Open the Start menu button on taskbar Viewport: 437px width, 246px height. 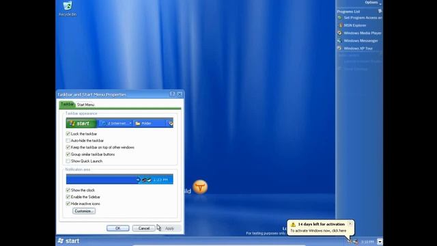point(69,241)
